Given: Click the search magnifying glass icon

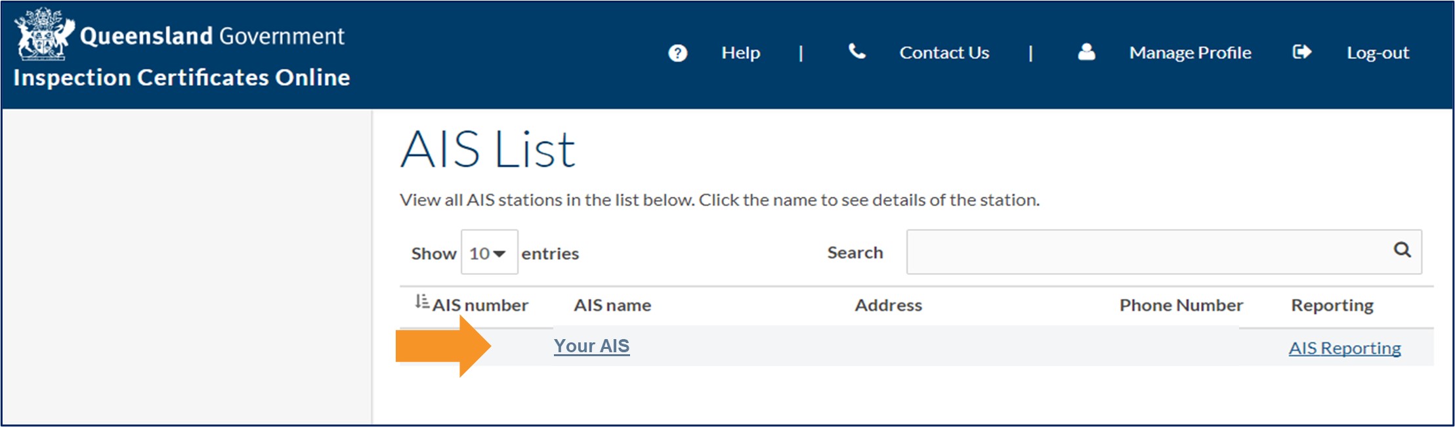Looking at the screenshot, I should point(1402,250).
